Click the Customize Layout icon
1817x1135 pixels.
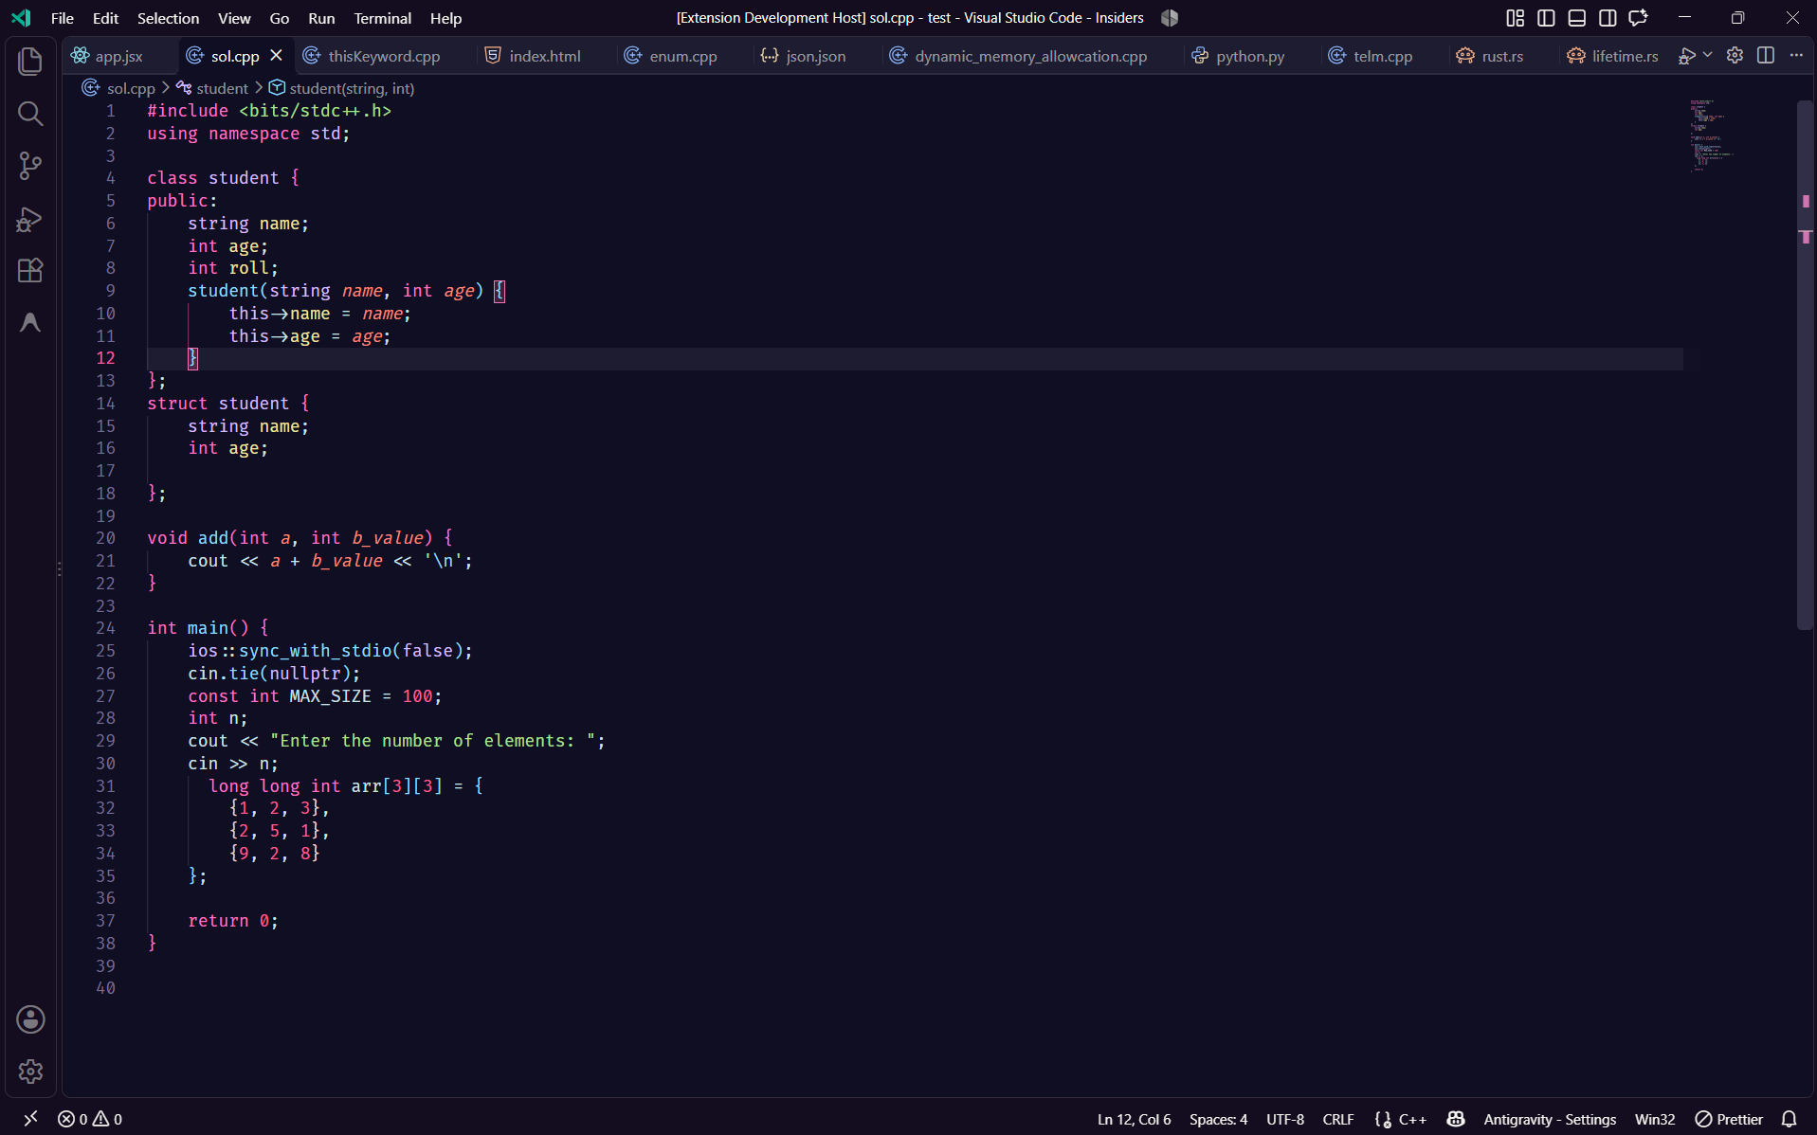click(1515, 18)
